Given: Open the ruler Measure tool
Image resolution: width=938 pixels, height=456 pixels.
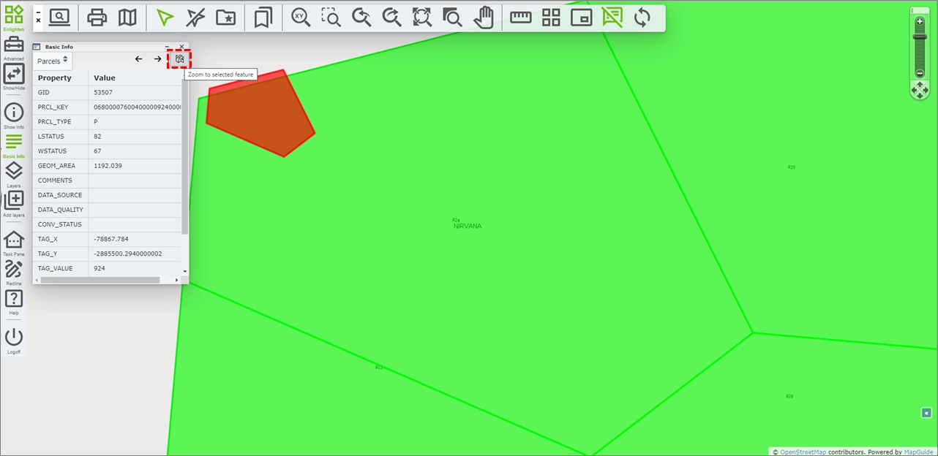Looking at the screenshot, I should click(520, 18).
